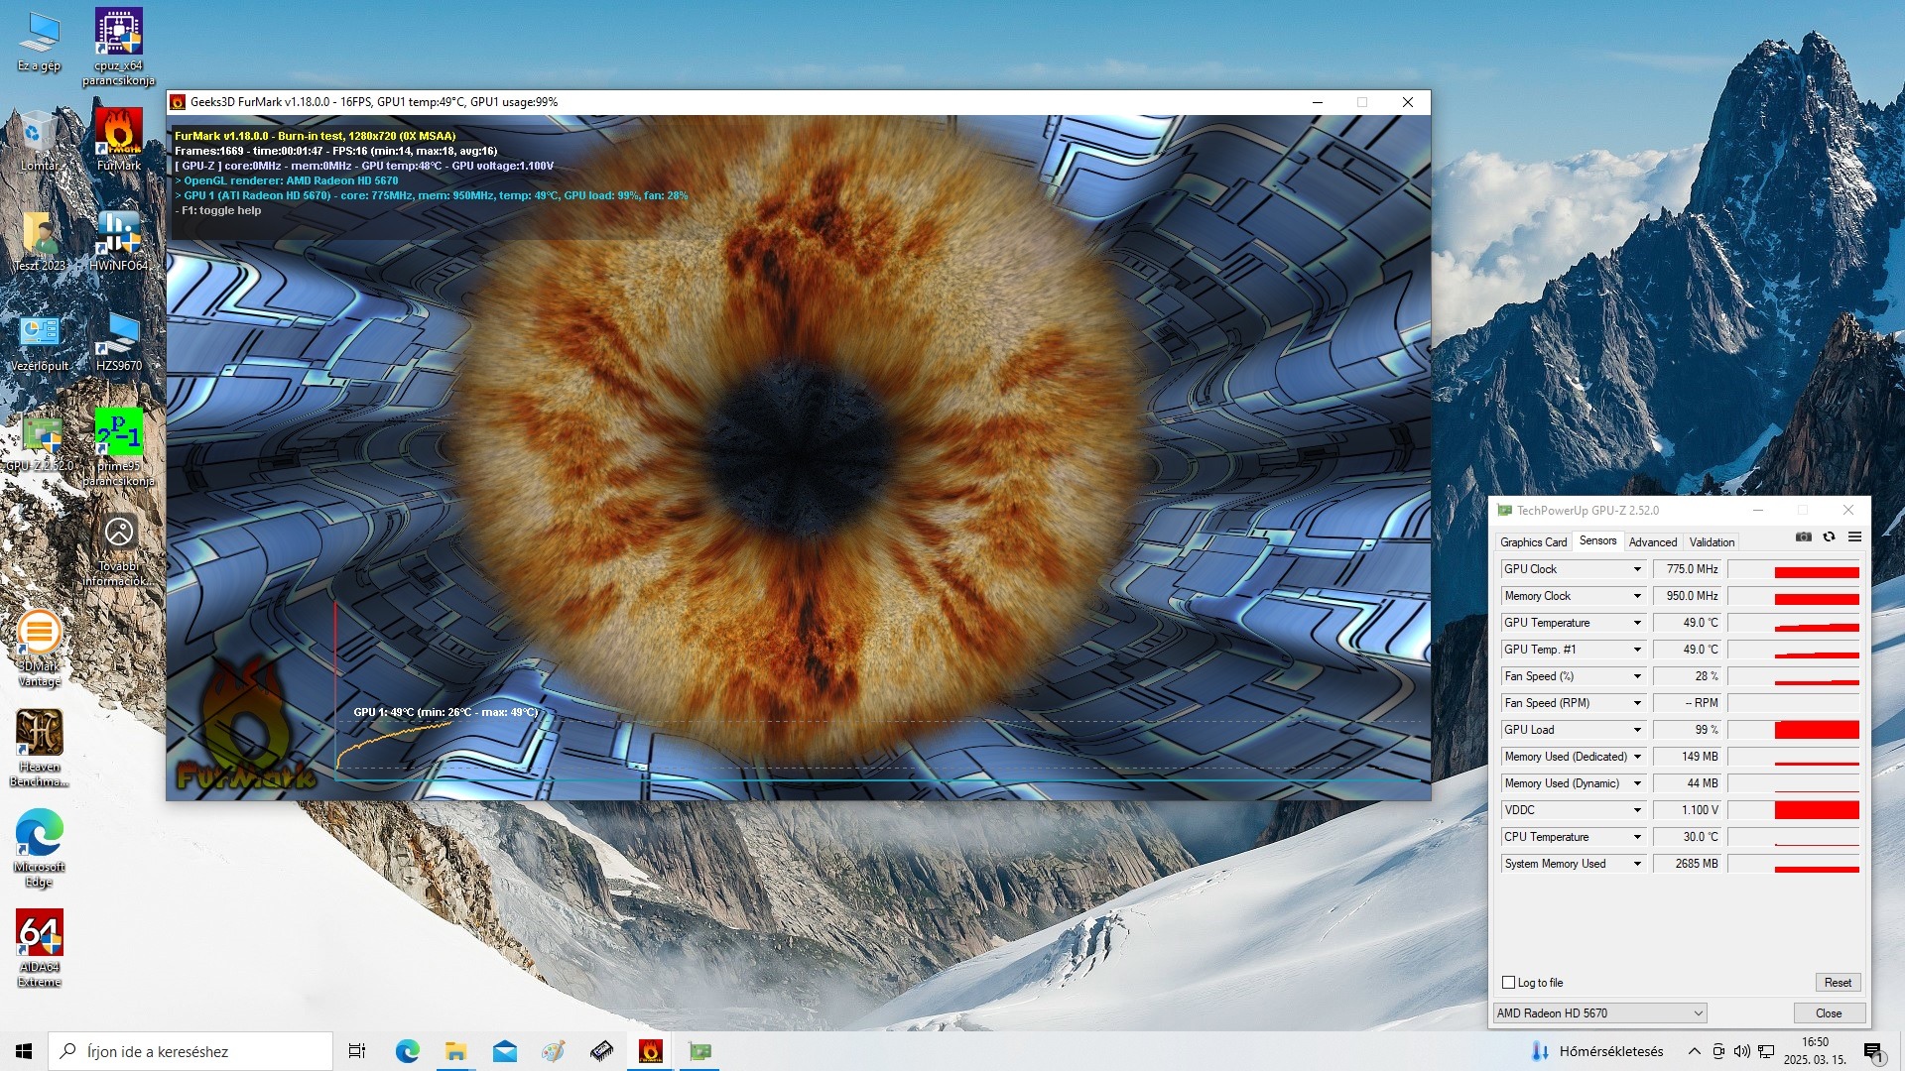Screen dimensions: 1905x1071
Task: Open the Mail app on the taskbar
Action: point(504,1051)
